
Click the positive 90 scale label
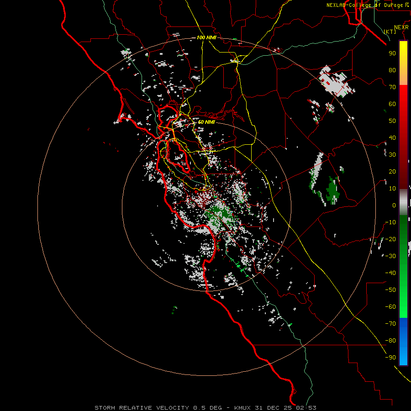(x=392, y=53)
